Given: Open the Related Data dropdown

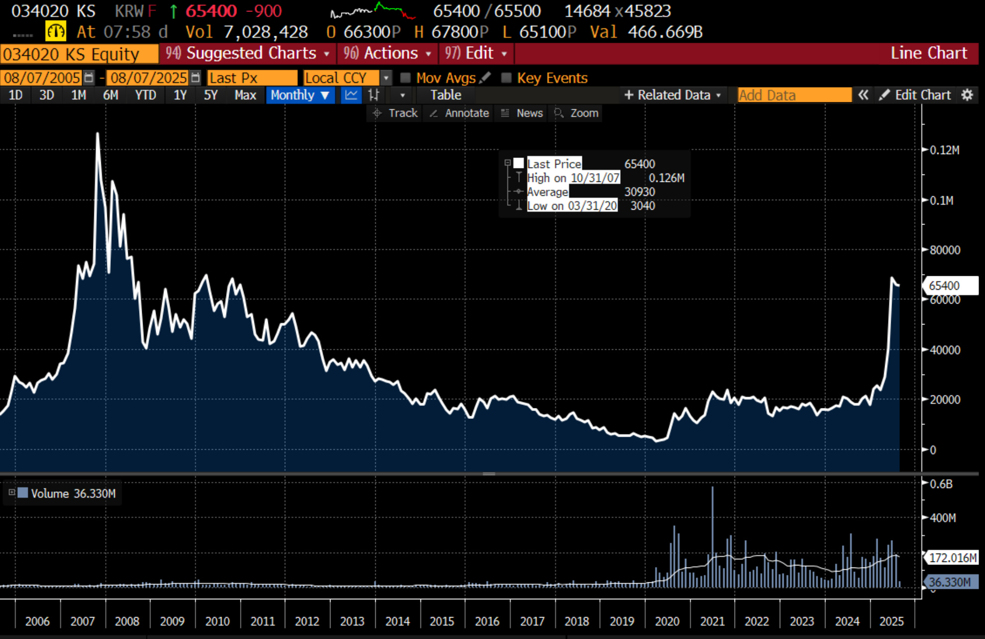Looking at the screenshot, I should [x=672, y=95].
